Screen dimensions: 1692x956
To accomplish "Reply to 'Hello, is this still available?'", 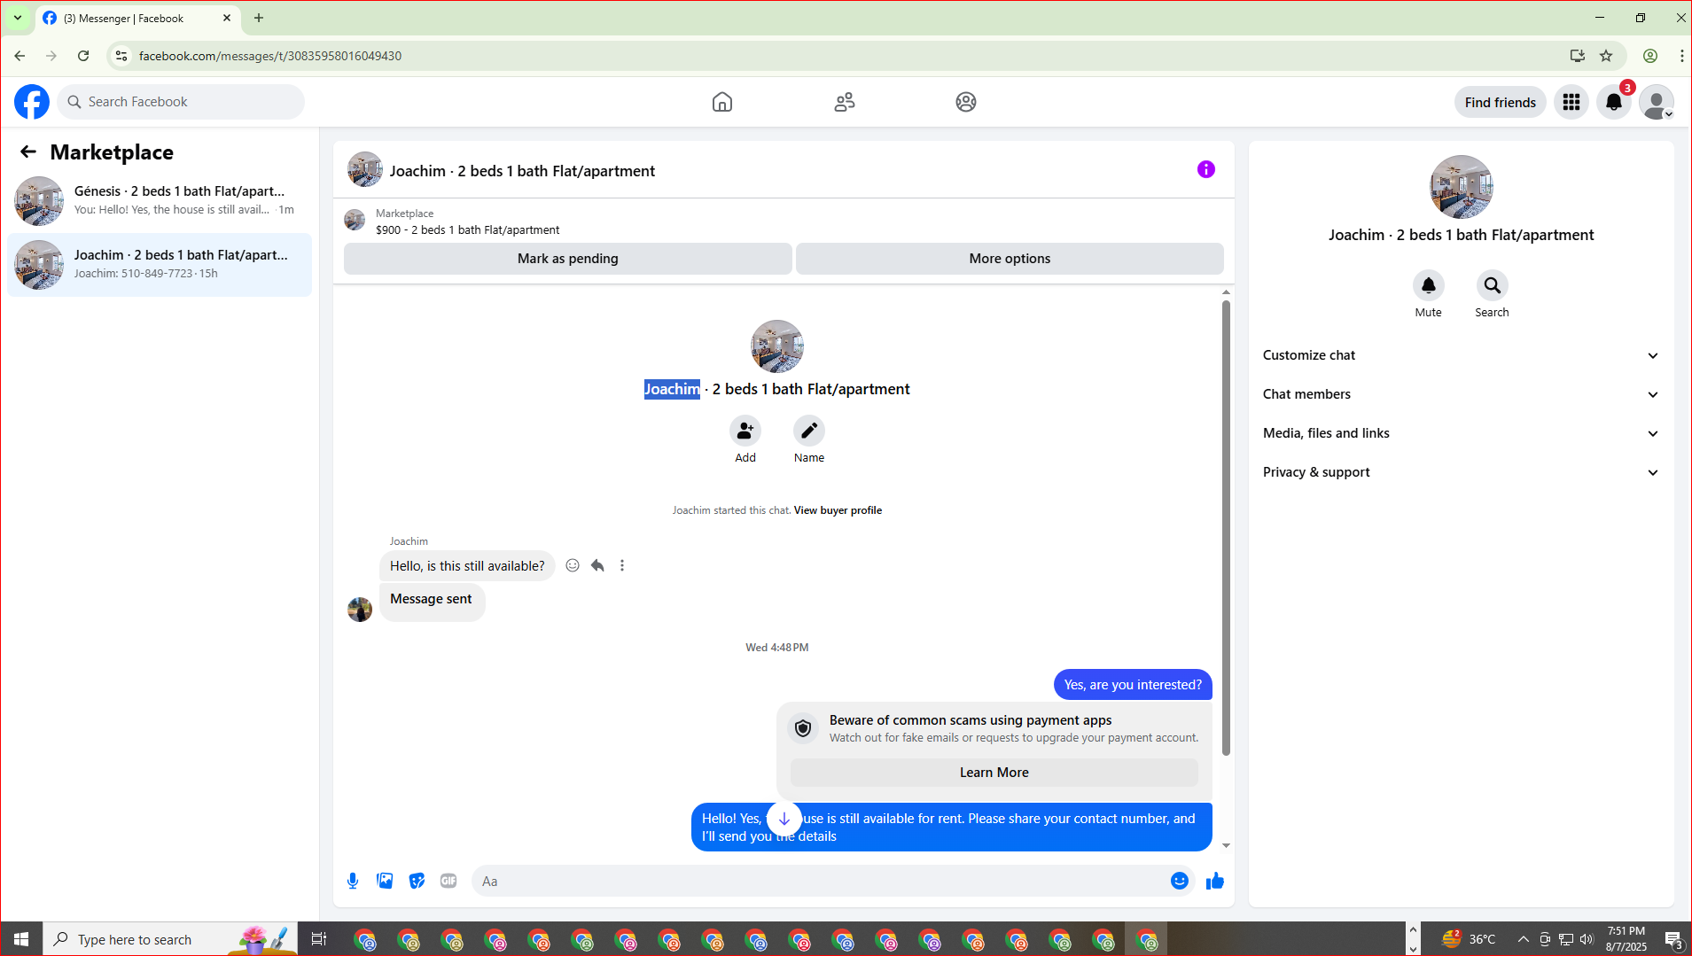I will [x=597, y=565].
